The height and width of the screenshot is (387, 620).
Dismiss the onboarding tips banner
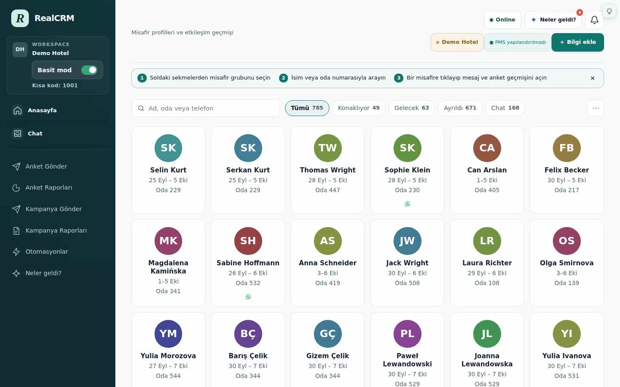click(x=592, y=78)
